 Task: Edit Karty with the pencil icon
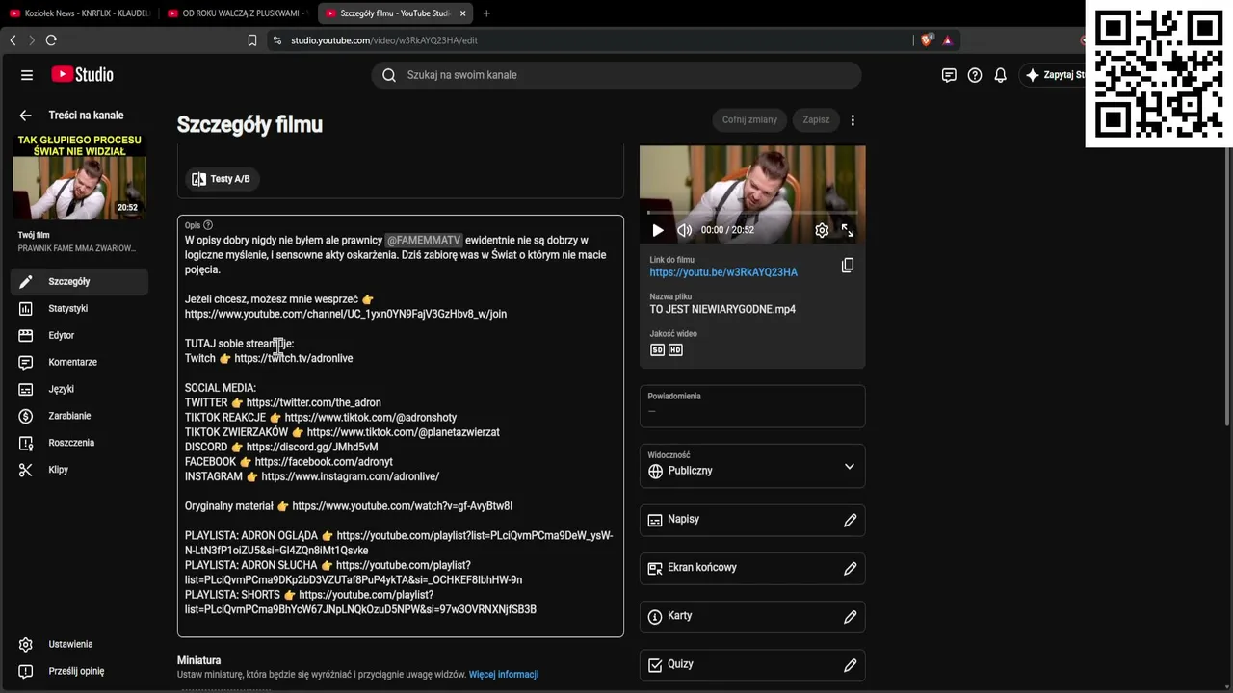pyautogui.click(x=850, y=616)
